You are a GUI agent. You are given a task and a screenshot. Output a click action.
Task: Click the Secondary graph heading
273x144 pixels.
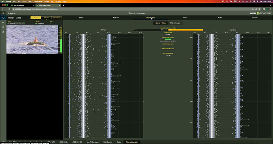pyautogui.click(x=232, y=30)
